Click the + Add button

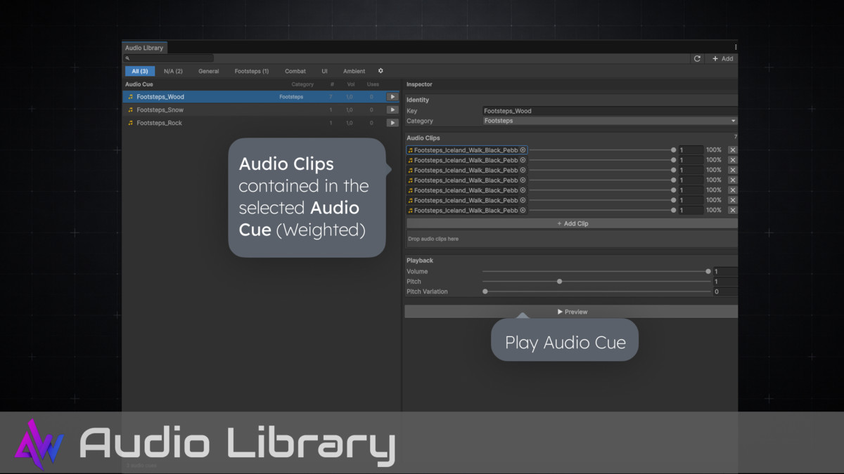[722, 59]
